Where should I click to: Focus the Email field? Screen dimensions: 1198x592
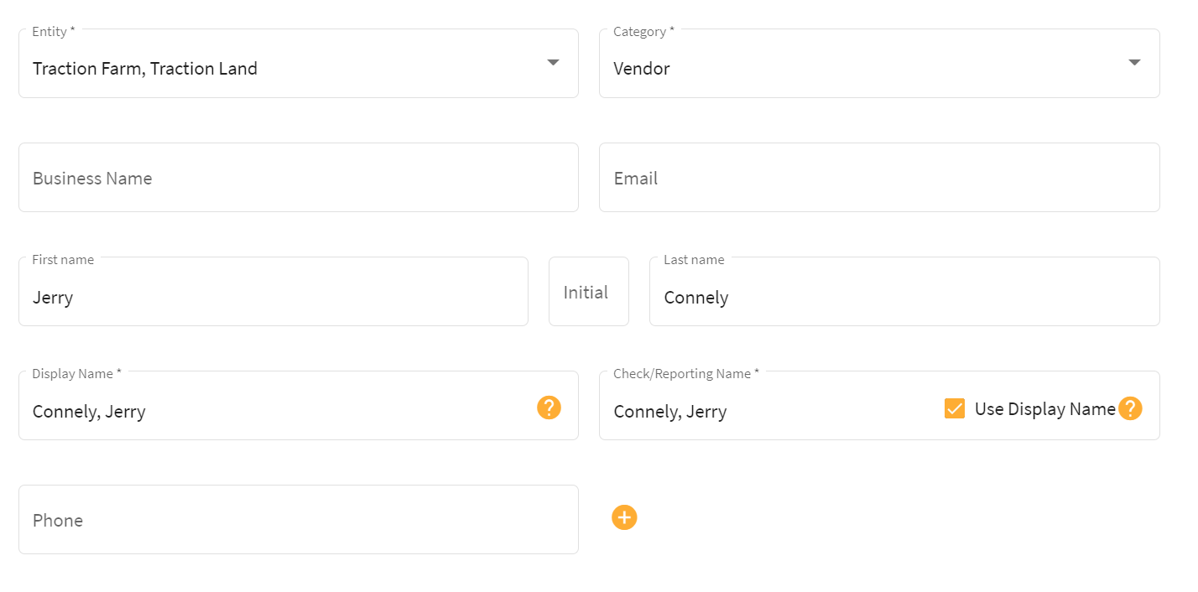click(879, 178)
